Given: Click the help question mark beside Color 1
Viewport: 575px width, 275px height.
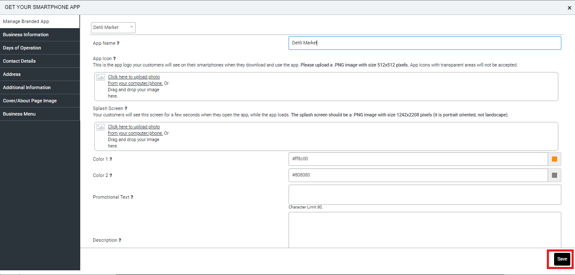Looking at the screenshot, I should pyautogui.click(x=111, y=159).
